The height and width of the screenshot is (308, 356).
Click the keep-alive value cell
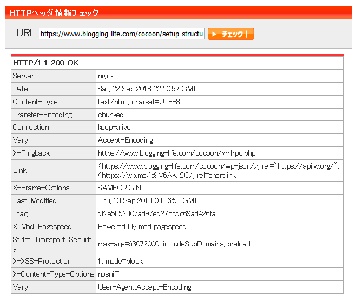[220, 128]
